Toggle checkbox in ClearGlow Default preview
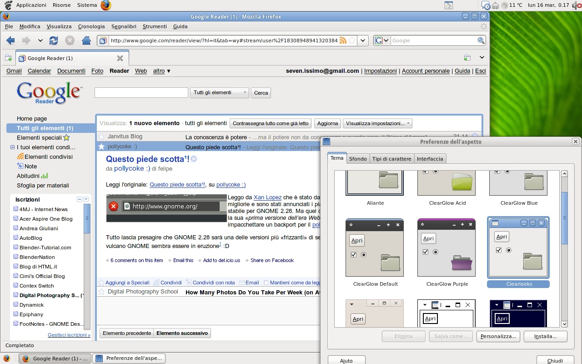Screen dimensions: 582x364 click(354, 255)
